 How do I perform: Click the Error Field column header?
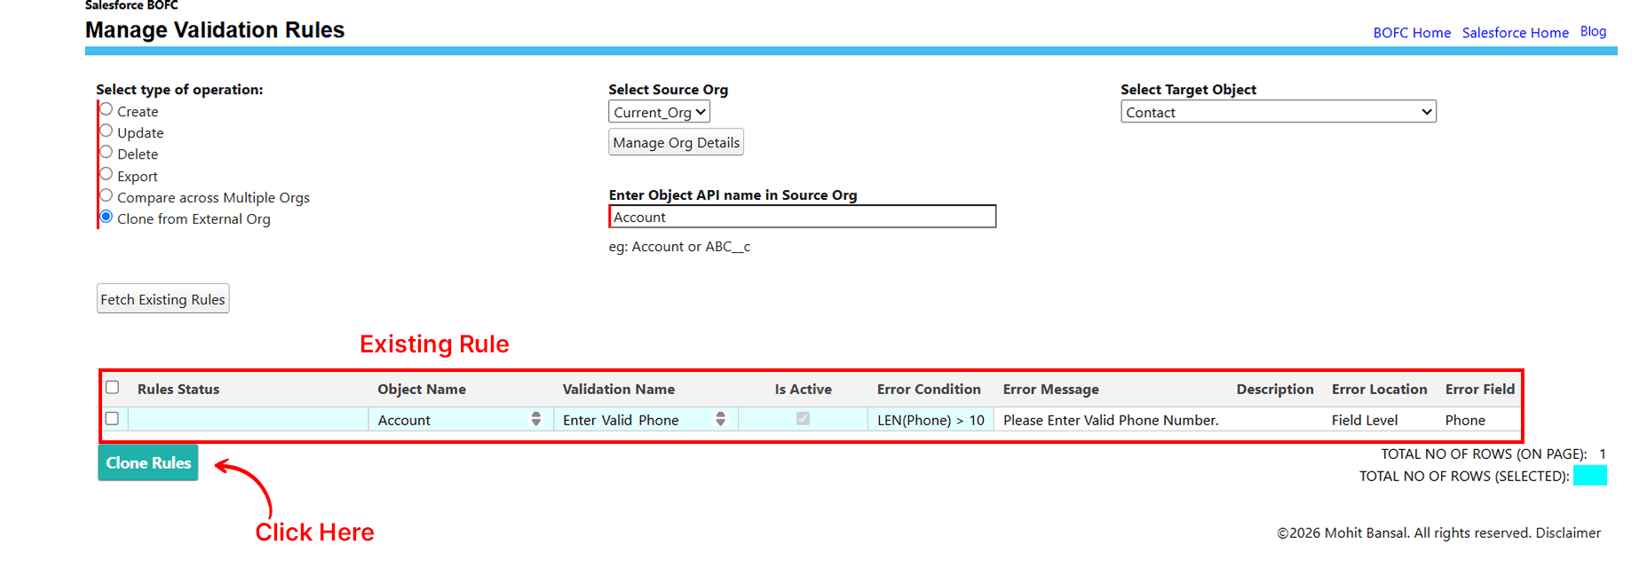click(x=1480, y=389)
